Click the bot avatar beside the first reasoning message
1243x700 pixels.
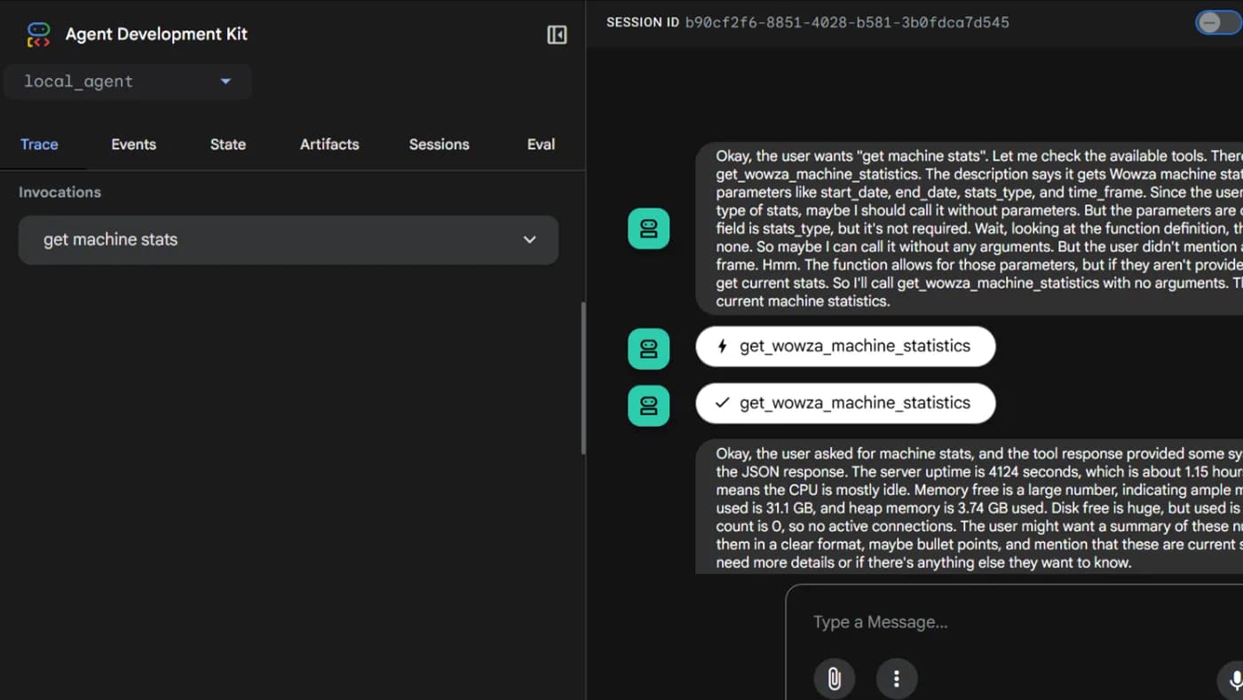tap(649, 228)
